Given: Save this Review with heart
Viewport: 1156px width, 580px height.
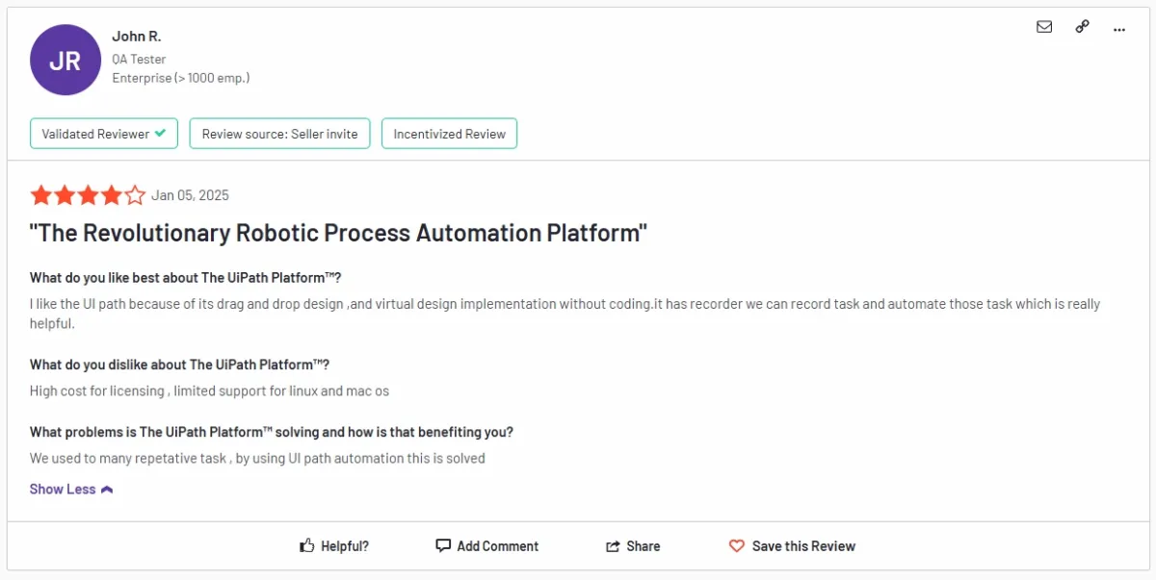Looking at the screenshot, I should (792, 545).
